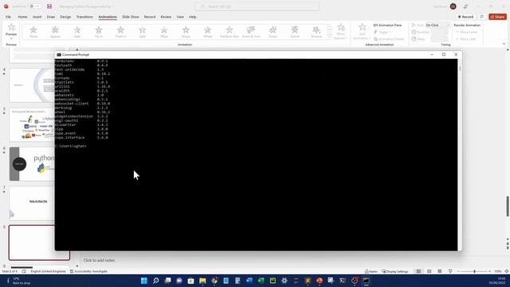Select the Grow & Turn animation effect
510x287 pixels.
click(x=251, y=32)
